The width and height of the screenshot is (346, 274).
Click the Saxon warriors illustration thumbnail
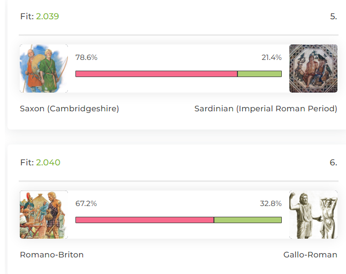tap(44, 68)
